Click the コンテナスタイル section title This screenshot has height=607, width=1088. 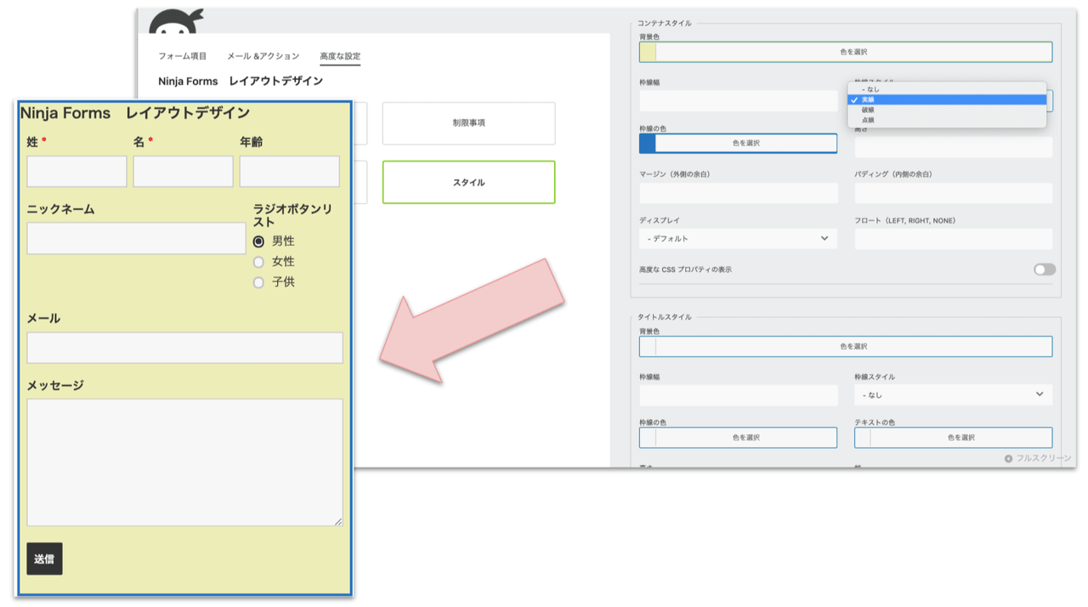[x=665, y=24]
